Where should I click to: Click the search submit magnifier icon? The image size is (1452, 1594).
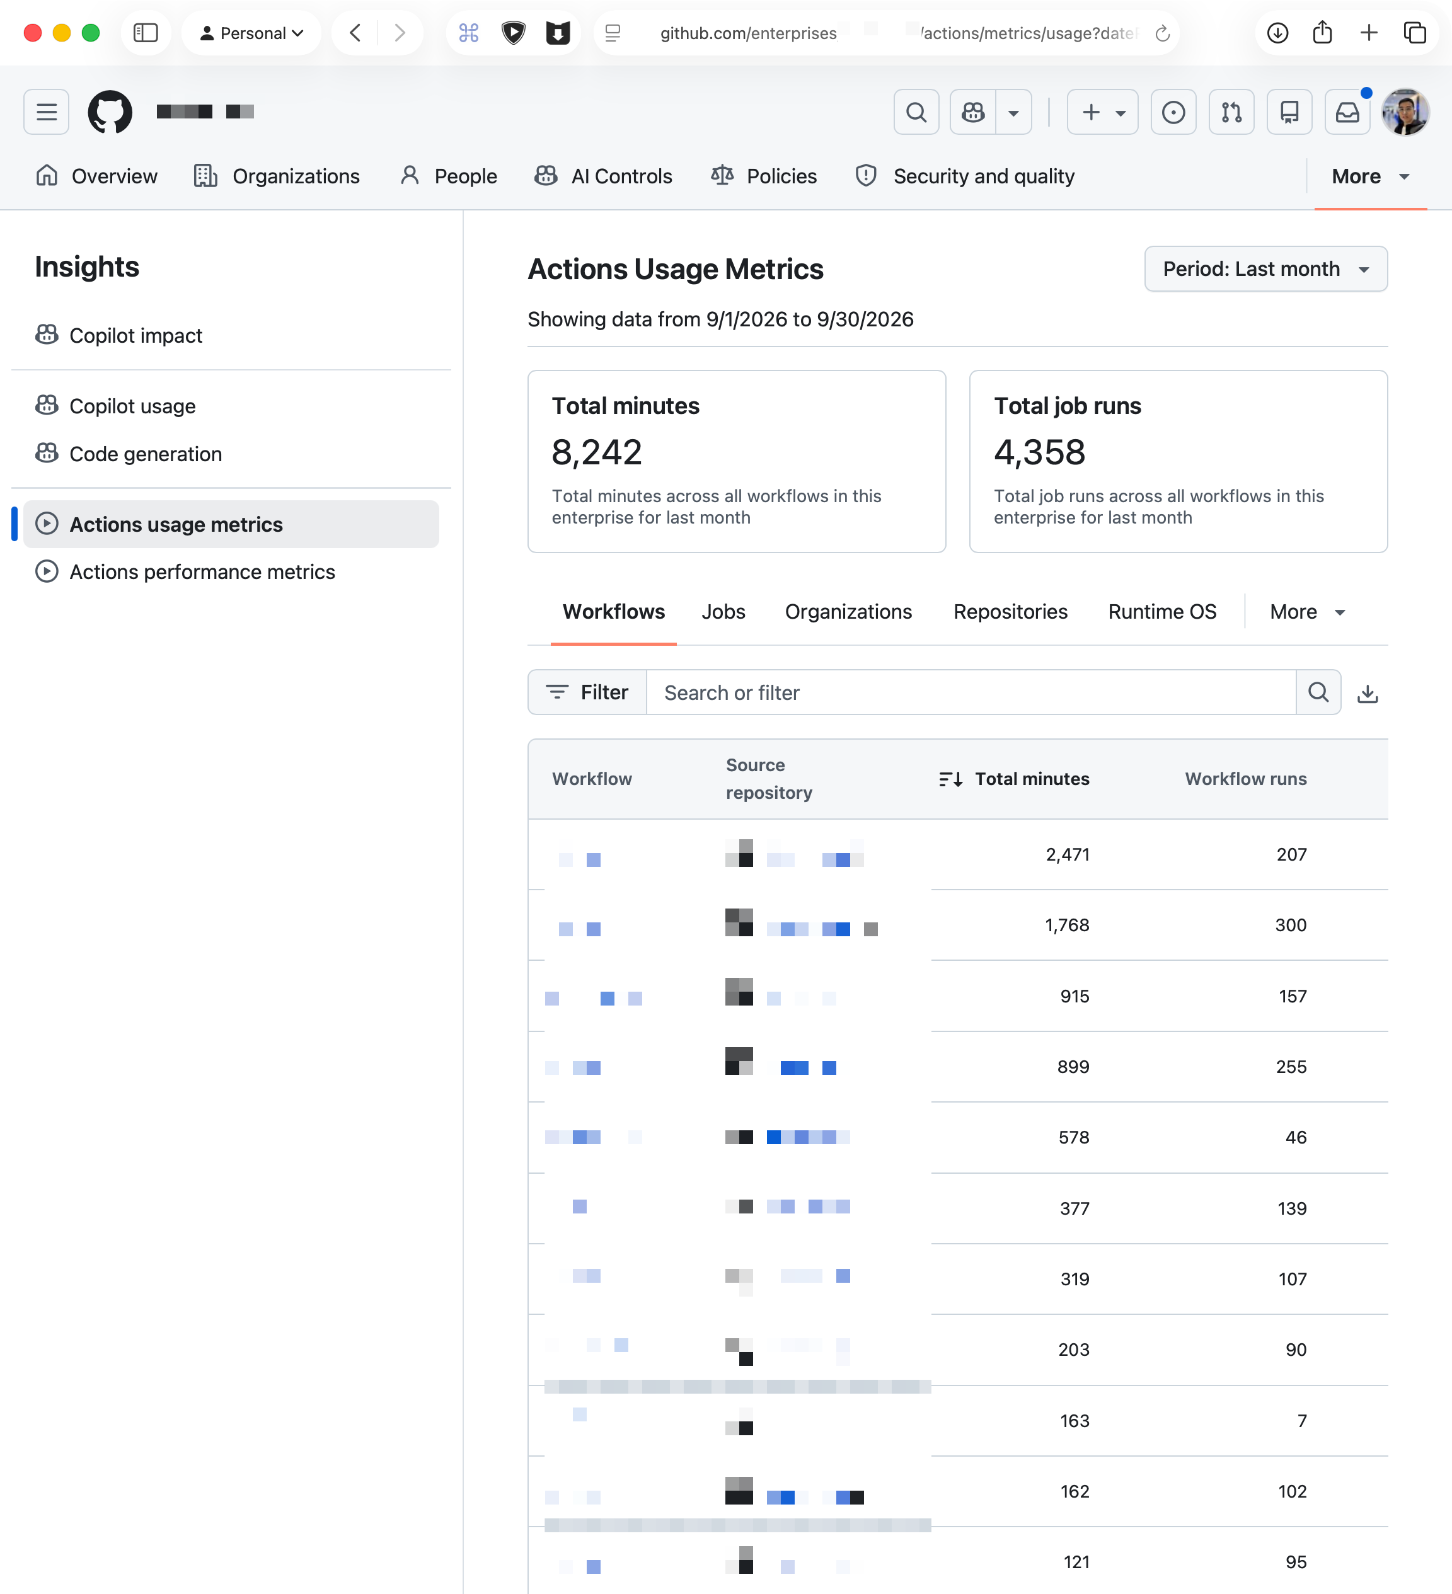point(1318,692)
